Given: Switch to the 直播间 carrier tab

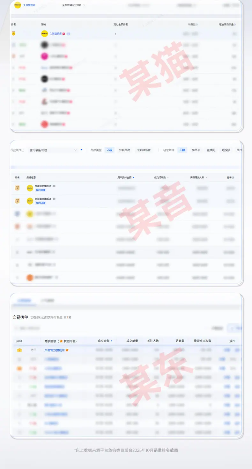Looking at the screenshot, I should click(211, 150).
